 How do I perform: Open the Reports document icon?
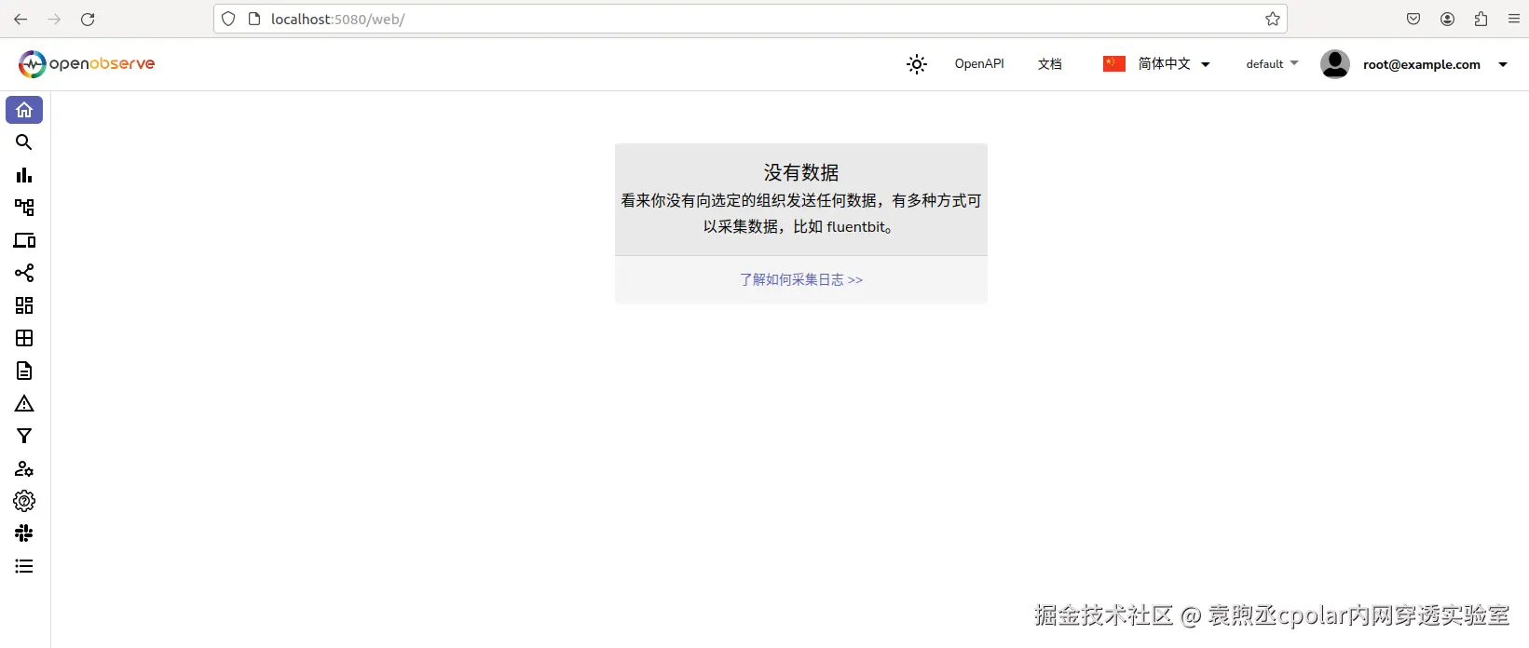[24, 371]
